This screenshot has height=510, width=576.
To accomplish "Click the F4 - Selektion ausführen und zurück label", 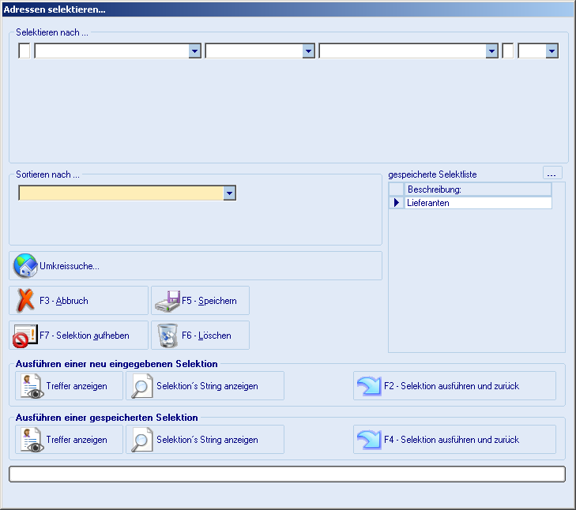I will [451, 440].
